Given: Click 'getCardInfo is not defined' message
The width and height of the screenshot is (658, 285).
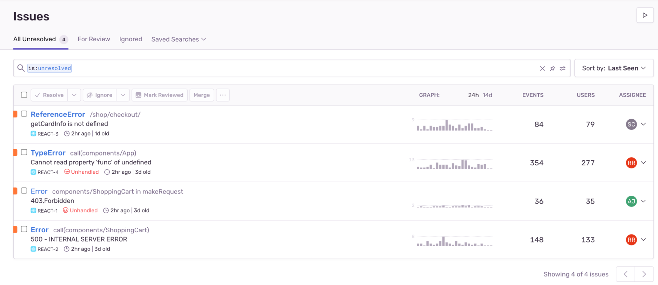Looking at the screenshot, I should coord(69,124).
